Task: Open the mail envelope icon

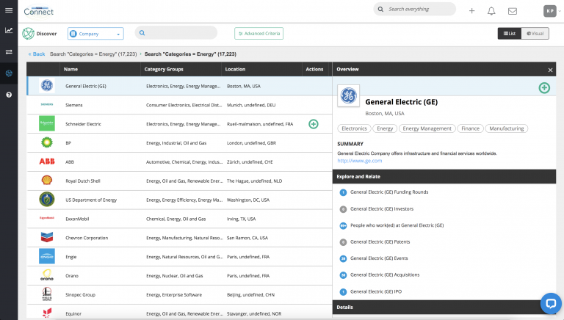Action: [x=513, y=11]
